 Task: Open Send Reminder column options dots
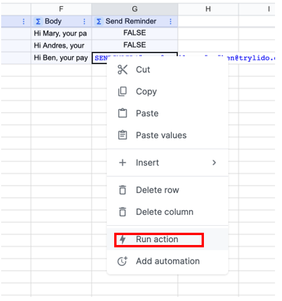[171, 22]
